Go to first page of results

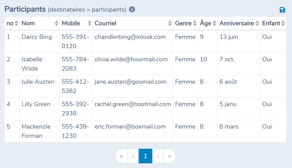121,156
